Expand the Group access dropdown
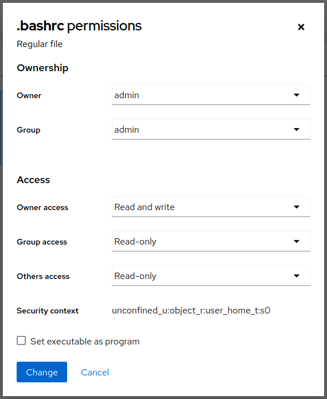Viewport: 327px width, 399px height. (x=211, y=241)
